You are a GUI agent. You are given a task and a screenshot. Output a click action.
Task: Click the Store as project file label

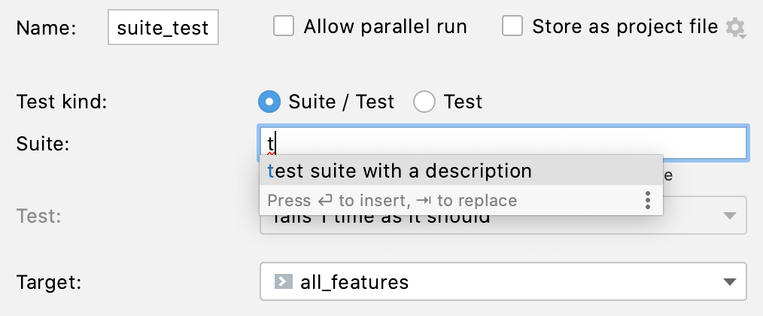tap(625, 27)
